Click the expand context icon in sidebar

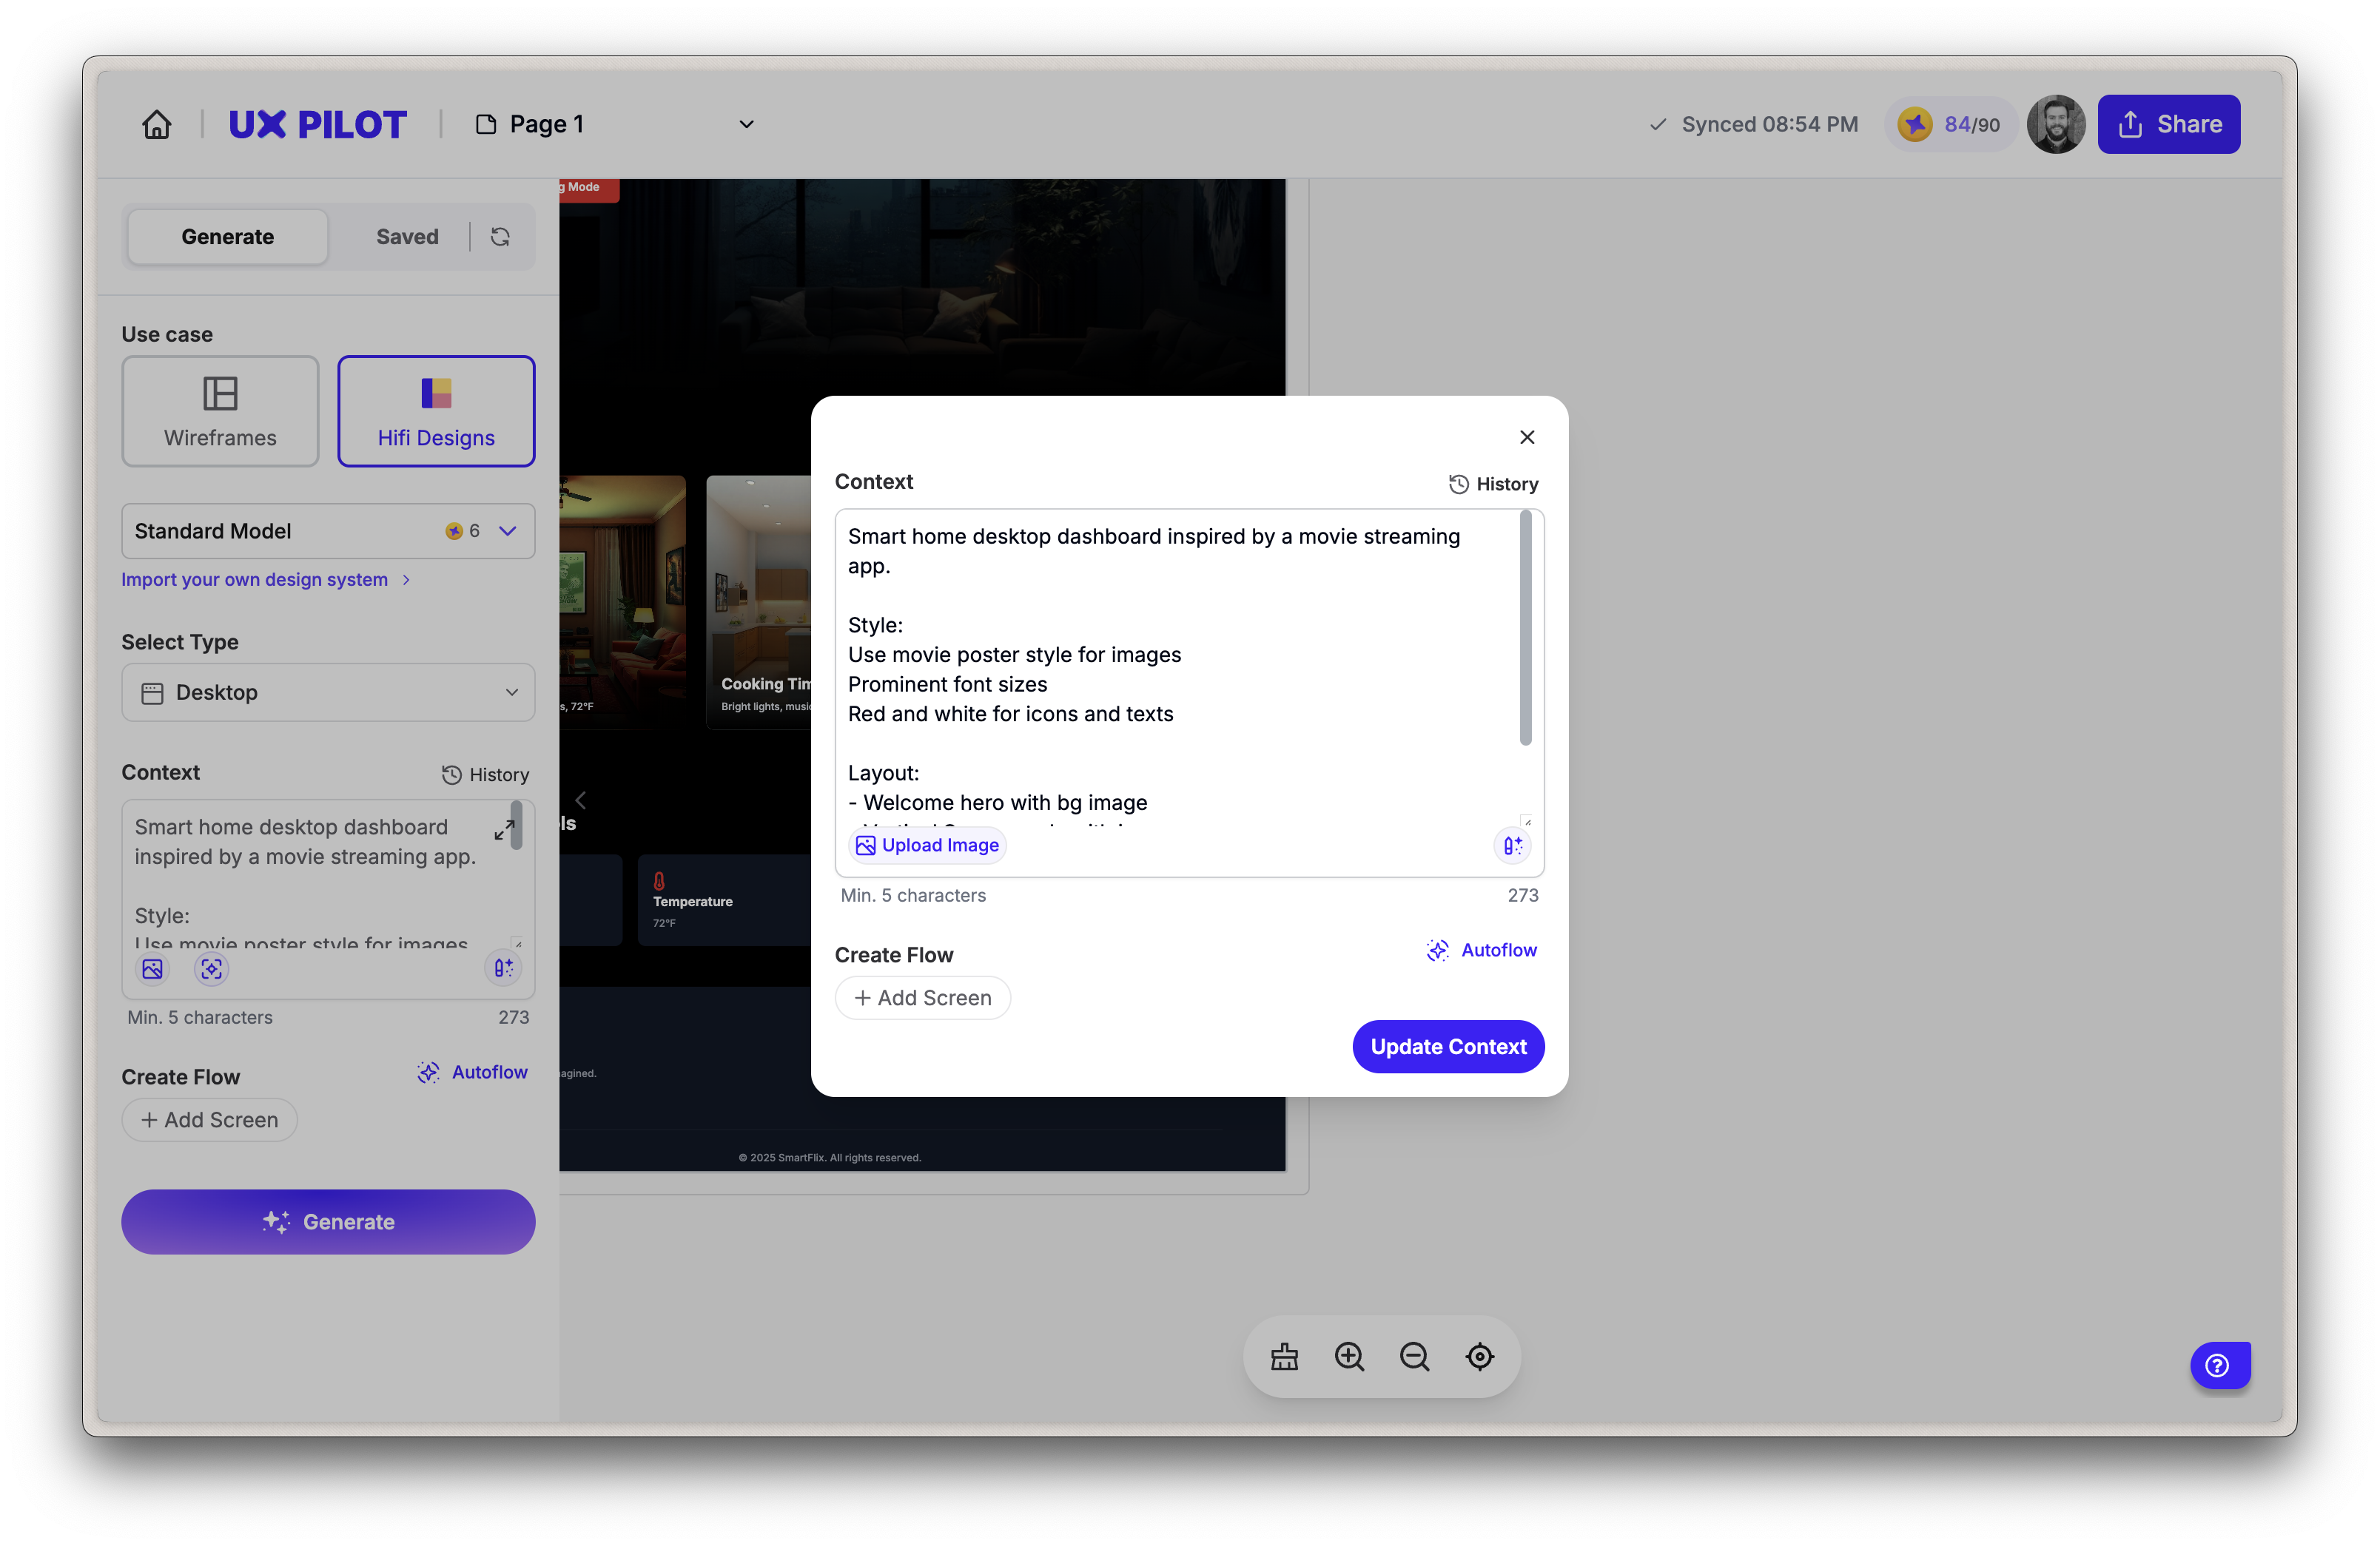pyautogui.click(x=504, y=829)
